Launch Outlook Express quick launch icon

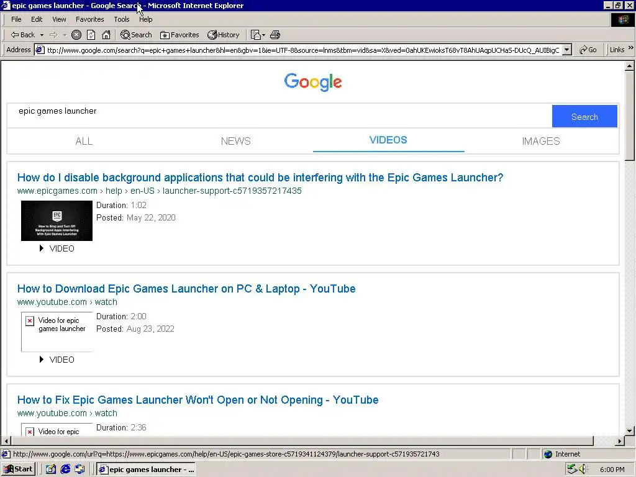(80, 470)
